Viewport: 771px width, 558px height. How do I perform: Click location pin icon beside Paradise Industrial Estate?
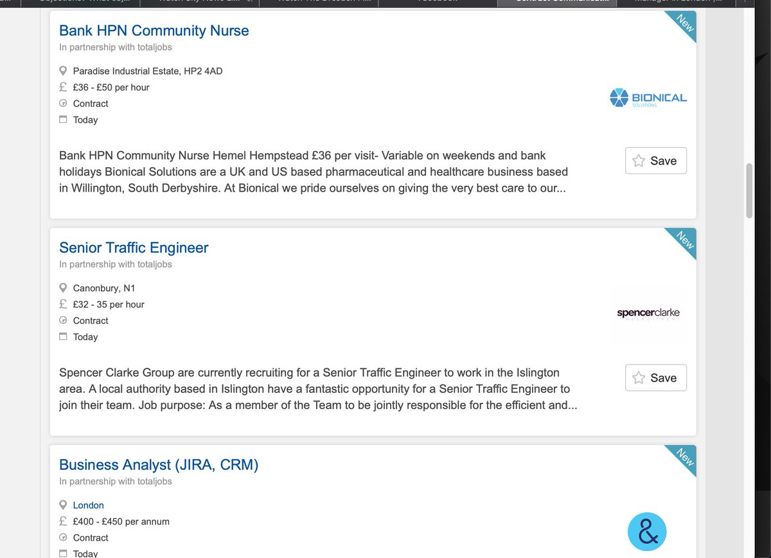(x=63, y=71)
